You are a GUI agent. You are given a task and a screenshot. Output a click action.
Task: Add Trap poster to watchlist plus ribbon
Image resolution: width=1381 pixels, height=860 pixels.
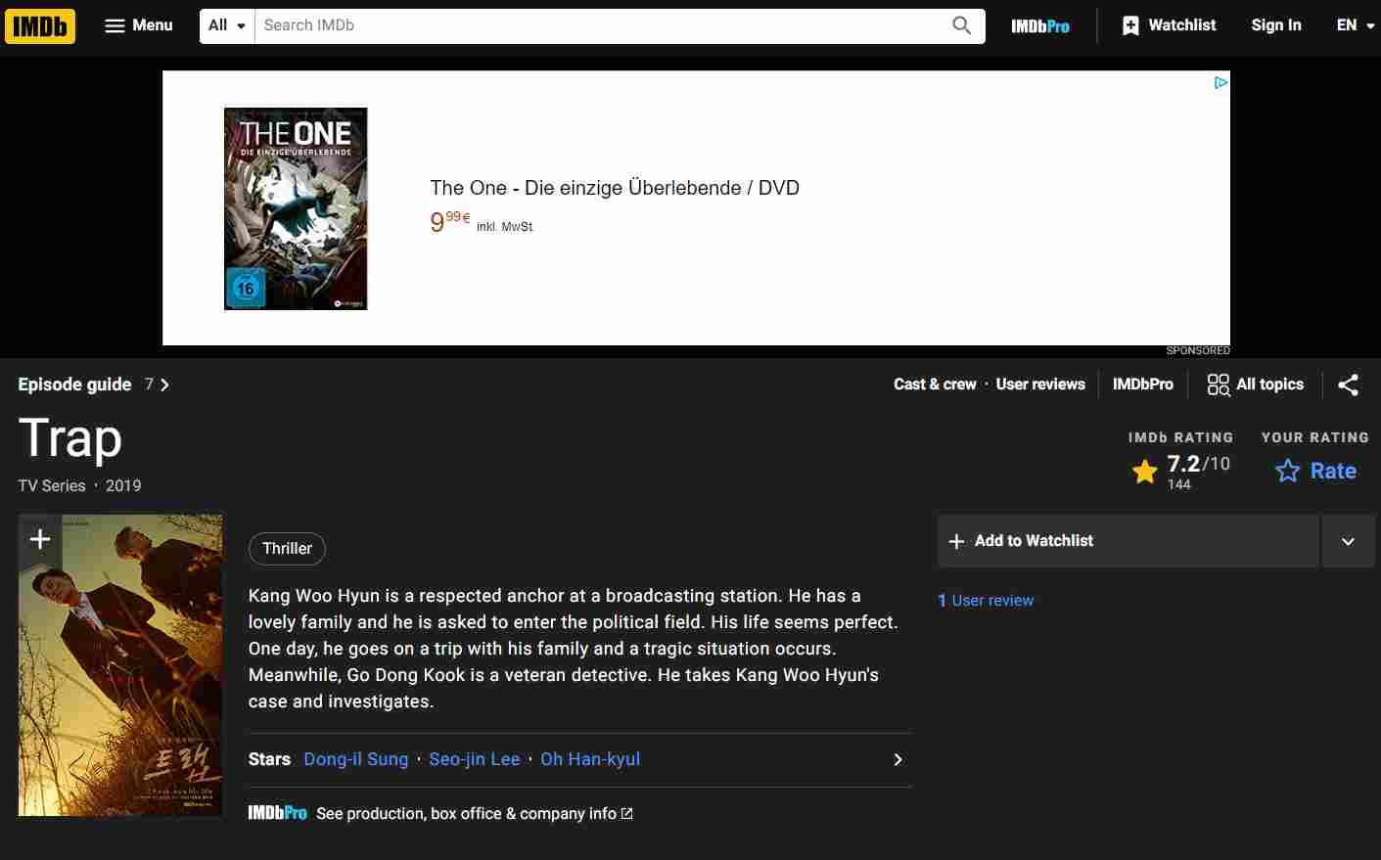[40, 539]
